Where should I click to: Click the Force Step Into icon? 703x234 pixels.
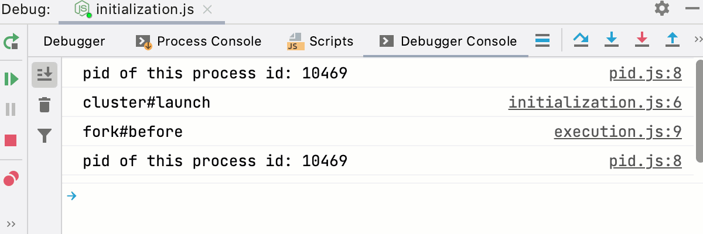click(x=642, y=40)
